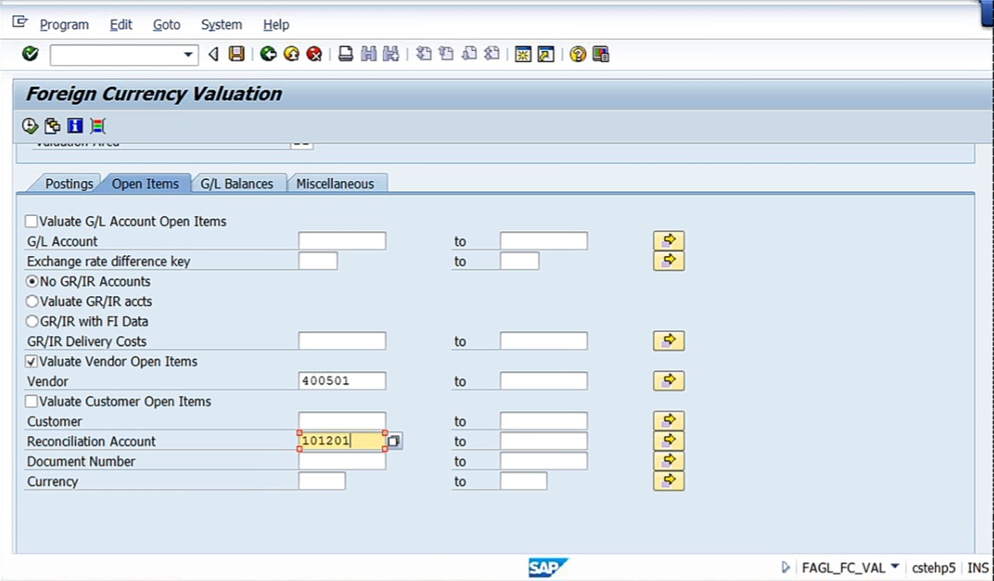Click the yellow Exit icon

pyautogui.click(x=291, y=54)
